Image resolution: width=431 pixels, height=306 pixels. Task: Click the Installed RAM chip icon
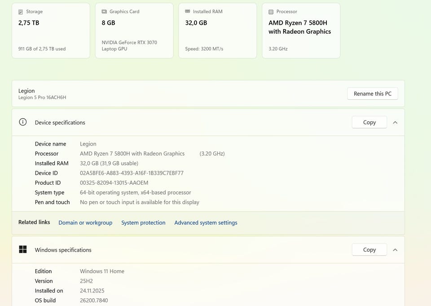click(x=188, y=12)
